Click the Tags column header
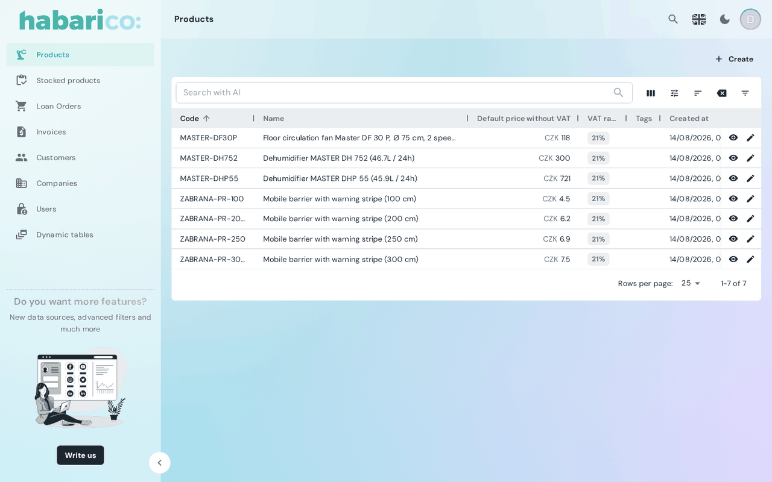This screenshot has width=772, height=482. tap(644, 119)
